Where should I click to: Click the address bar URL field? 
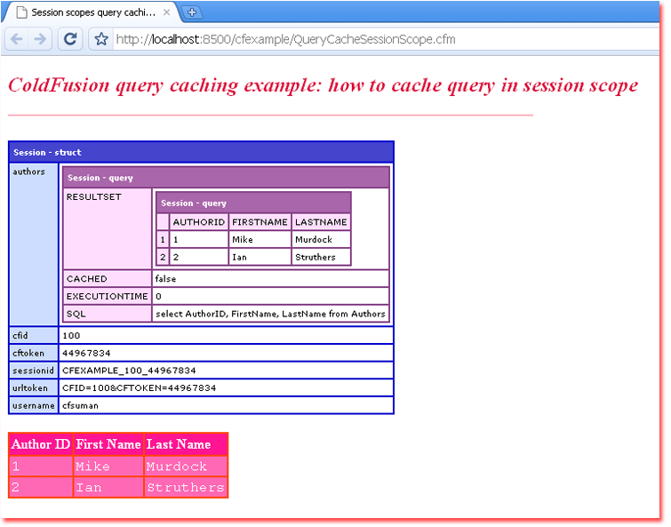385,39
